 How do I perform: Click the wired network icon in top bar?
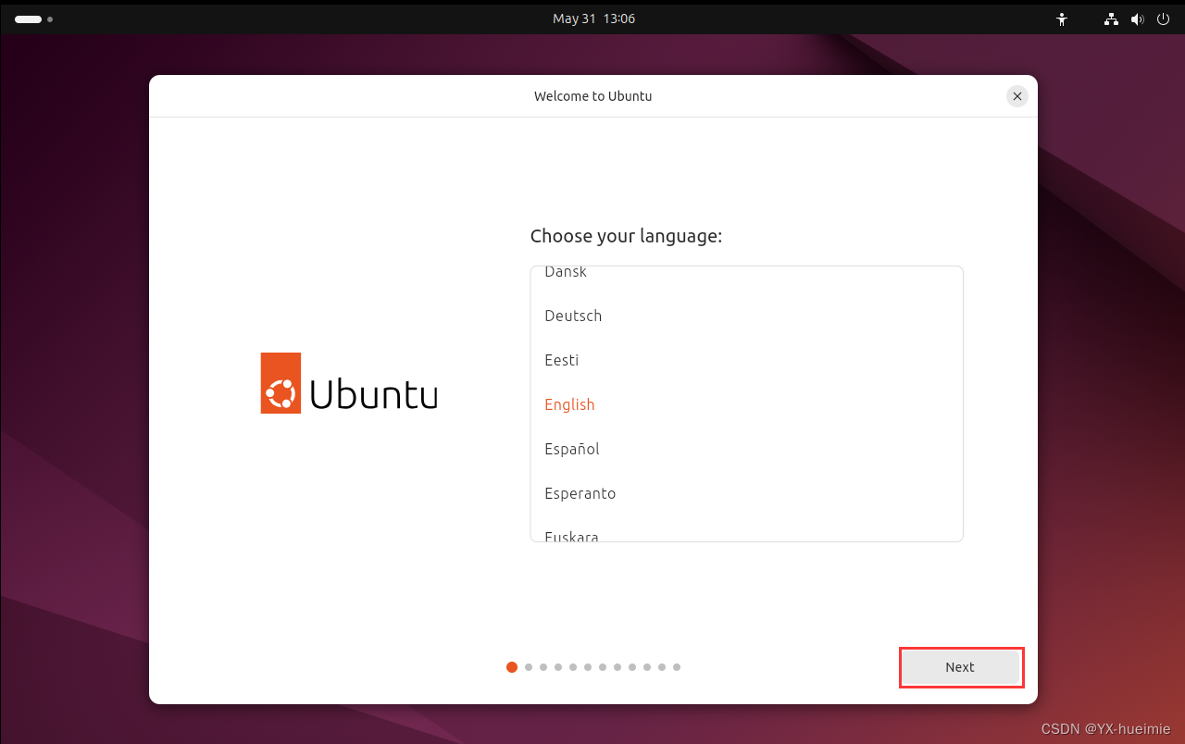point(1112,19)
